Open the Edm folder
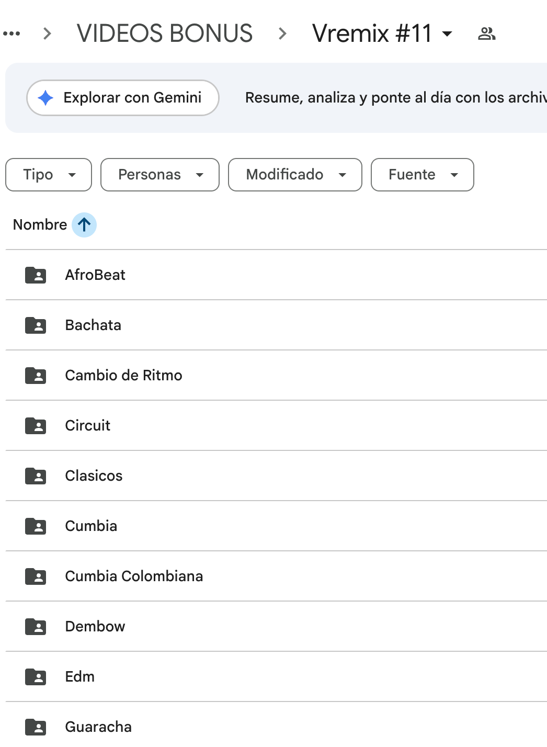 click(x=79, y=676)
